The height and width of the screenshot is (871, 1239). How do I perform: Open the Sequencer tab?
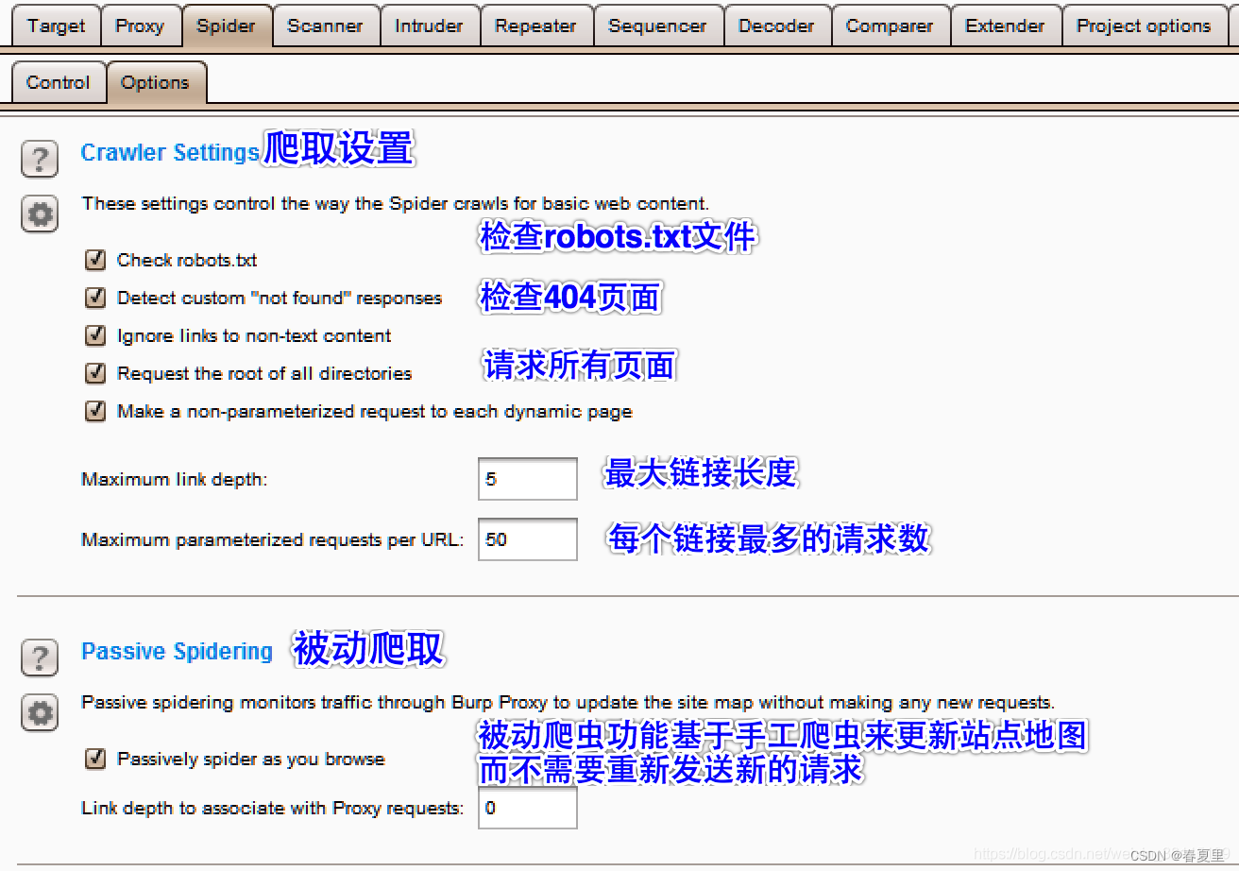click(x=658, y=26)
